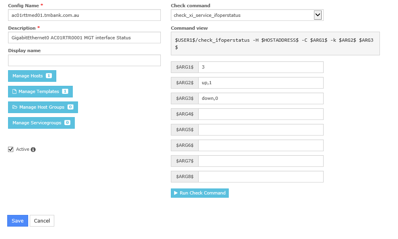Click the Config Name input field
This screenshot has height=239, width=398.
[84, 15]
